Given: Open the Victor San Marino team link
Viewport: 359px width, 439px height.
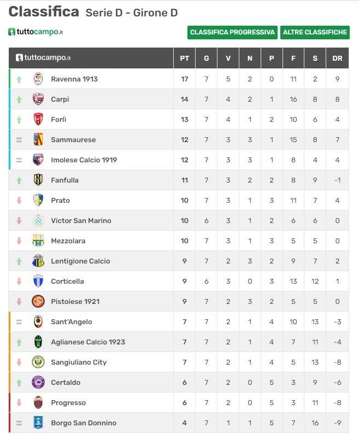Looking at the screenshot, I should click(x=81, y=221).
